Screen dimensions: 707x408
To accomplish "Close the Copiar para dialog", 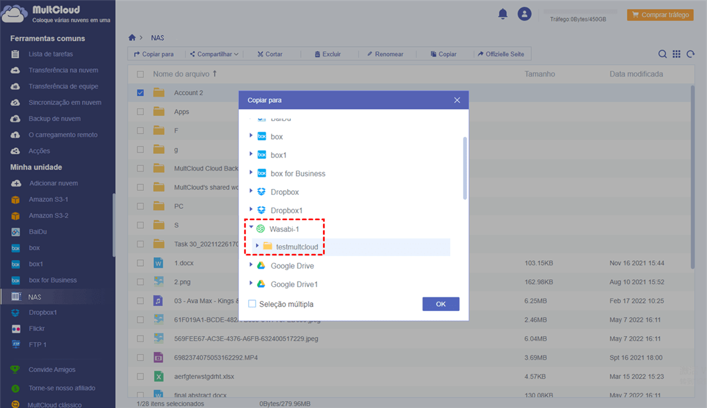I will point(457,100).
